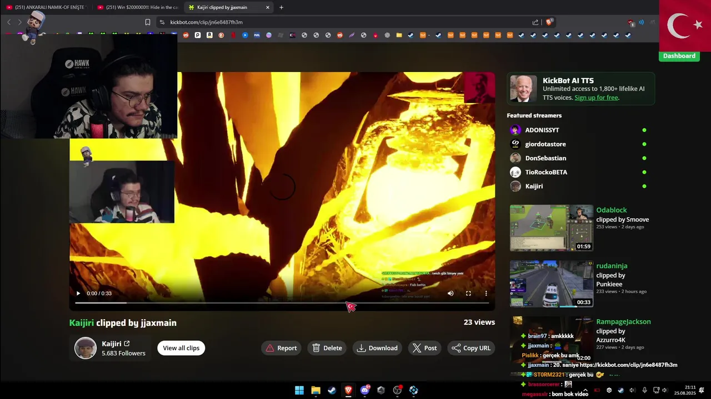Click the red extension icon with badge

pos(630,22)
